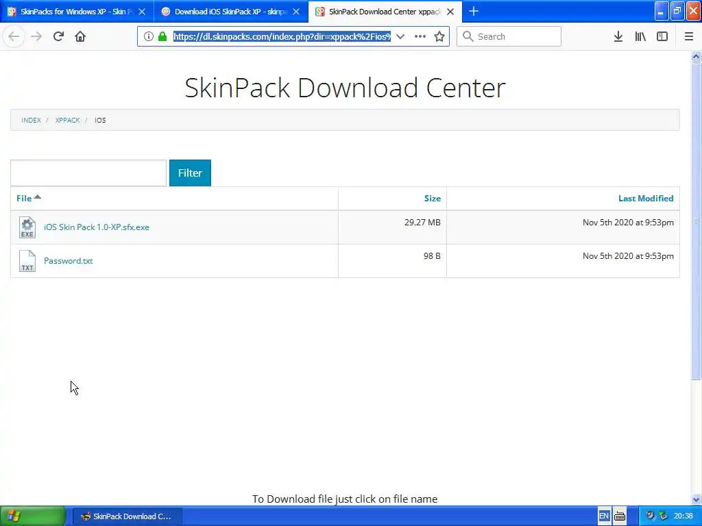Click Password.txt row's modified date
This screenshot has height=526, width=702.
[x=628, y=256]
